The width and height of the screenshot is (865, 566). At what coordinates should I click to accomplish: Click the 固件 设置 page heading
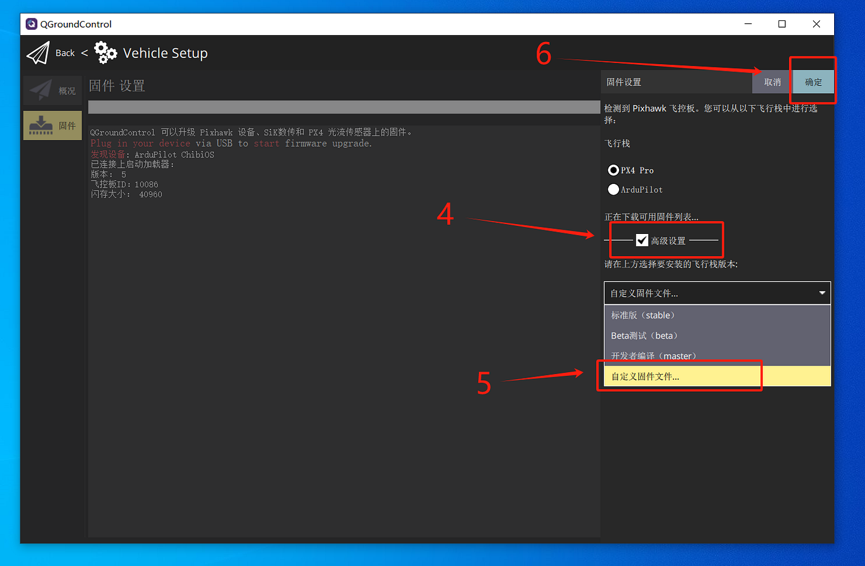117,86
